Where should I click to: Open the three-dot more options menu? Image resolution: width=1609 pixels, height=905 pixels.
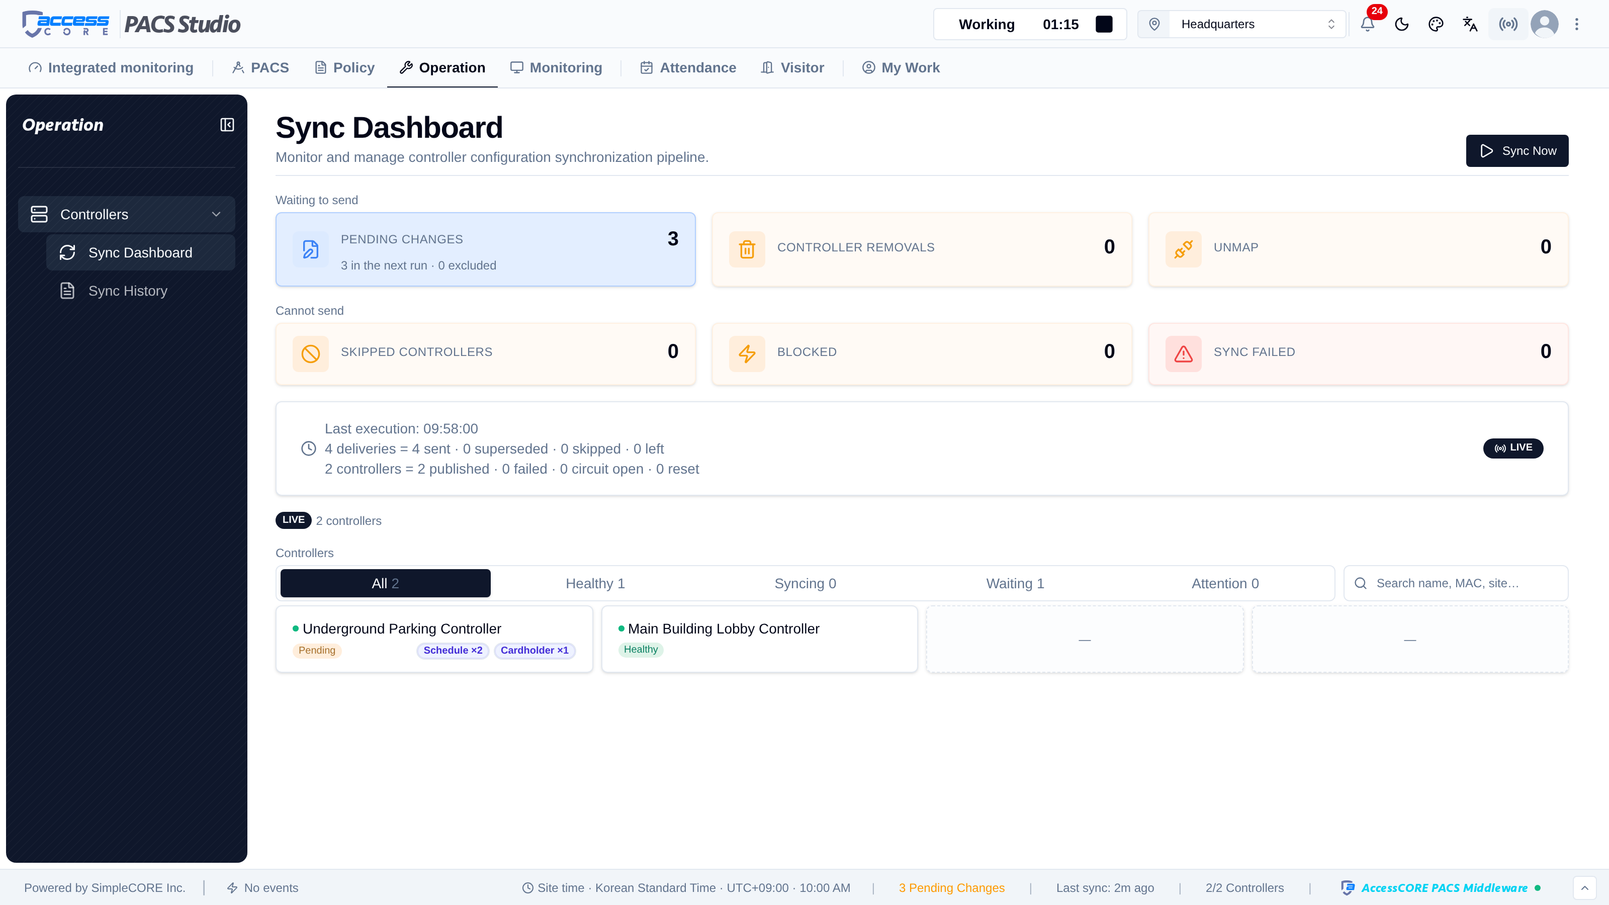(x=1576, y=24)
